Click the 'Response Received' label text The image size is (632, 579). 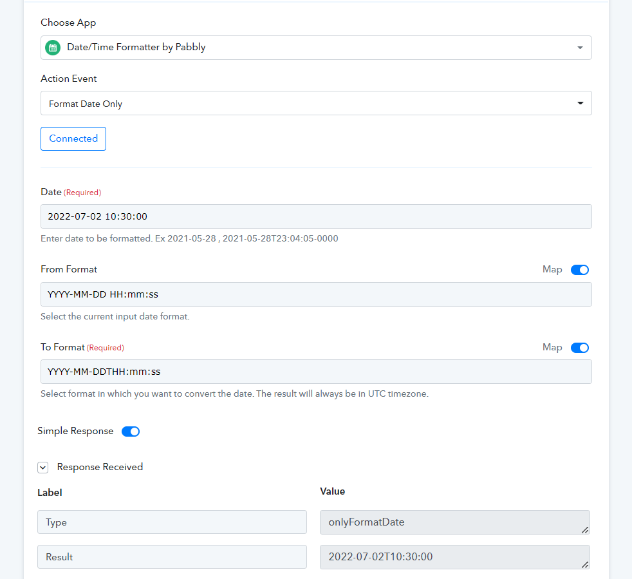[x=100, y=467]
